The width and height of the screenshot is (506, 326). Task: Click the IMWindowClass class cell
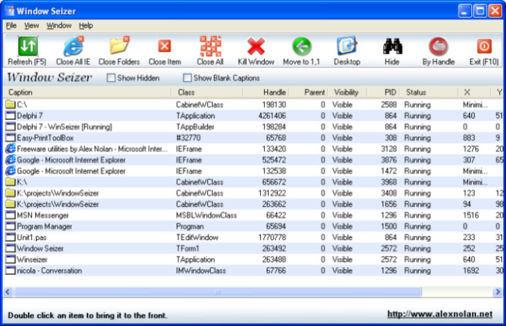point(201,271)
